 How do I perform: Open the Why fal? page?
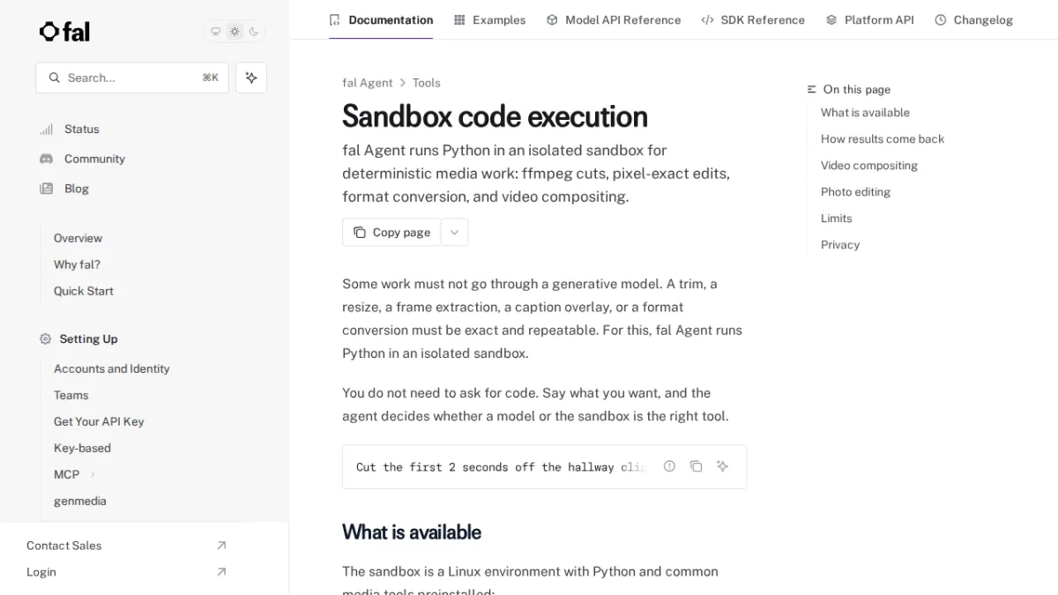[x=77, y=264]
